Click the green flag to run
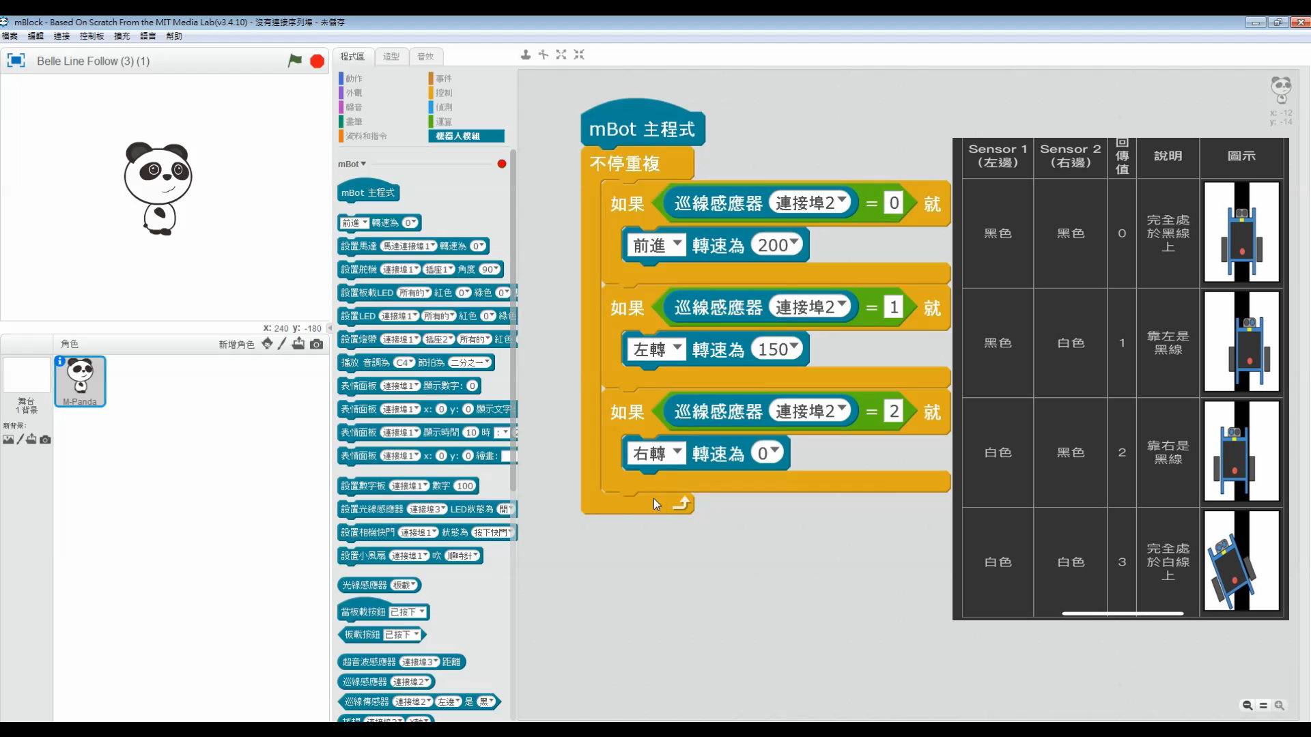 [x=295, y=61]
